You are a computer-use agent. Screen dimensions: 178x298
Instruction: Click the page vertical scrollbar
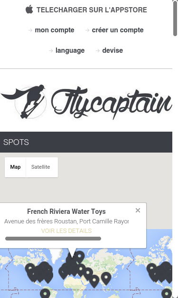175,18
